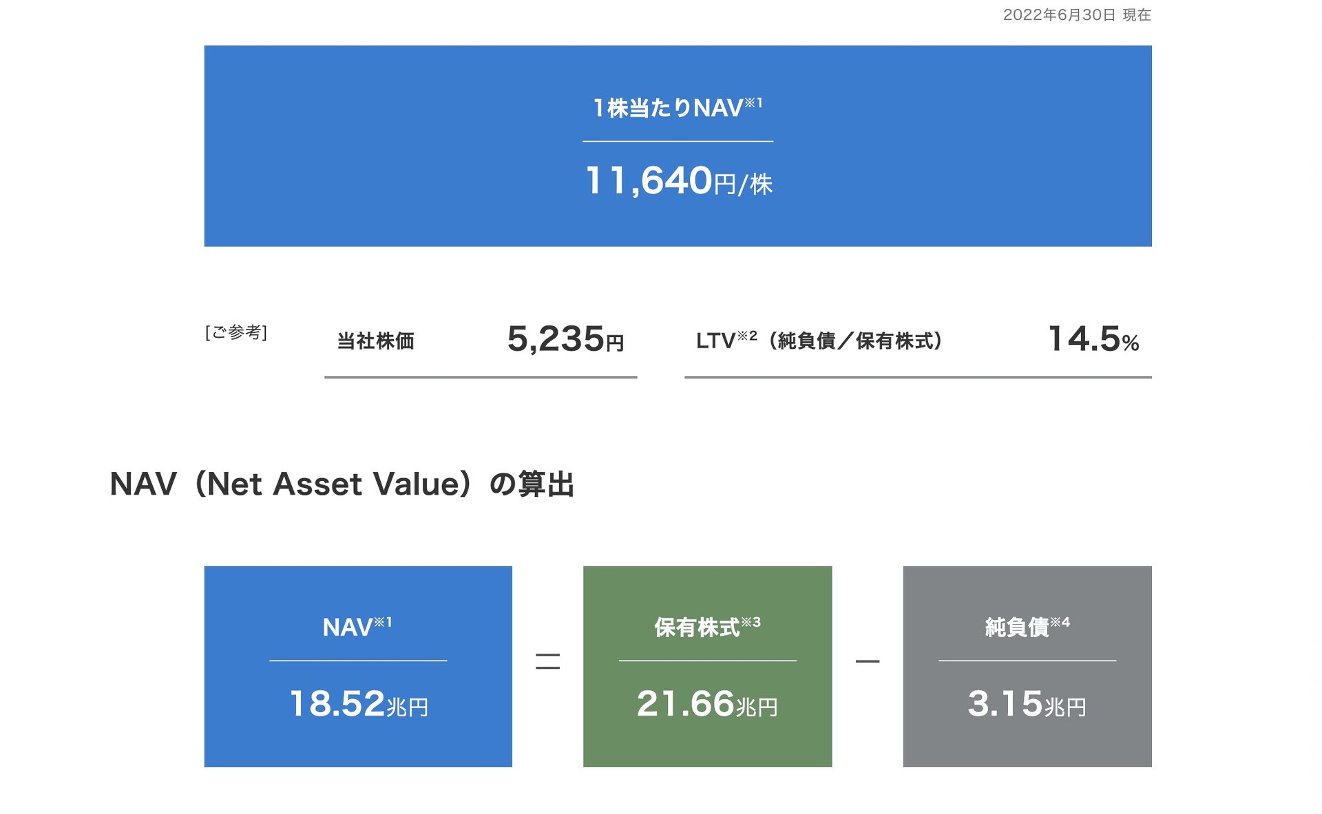1322x814 pixels.
Task: Click the 5,235円 share price value
Action: tap(565, 339)
